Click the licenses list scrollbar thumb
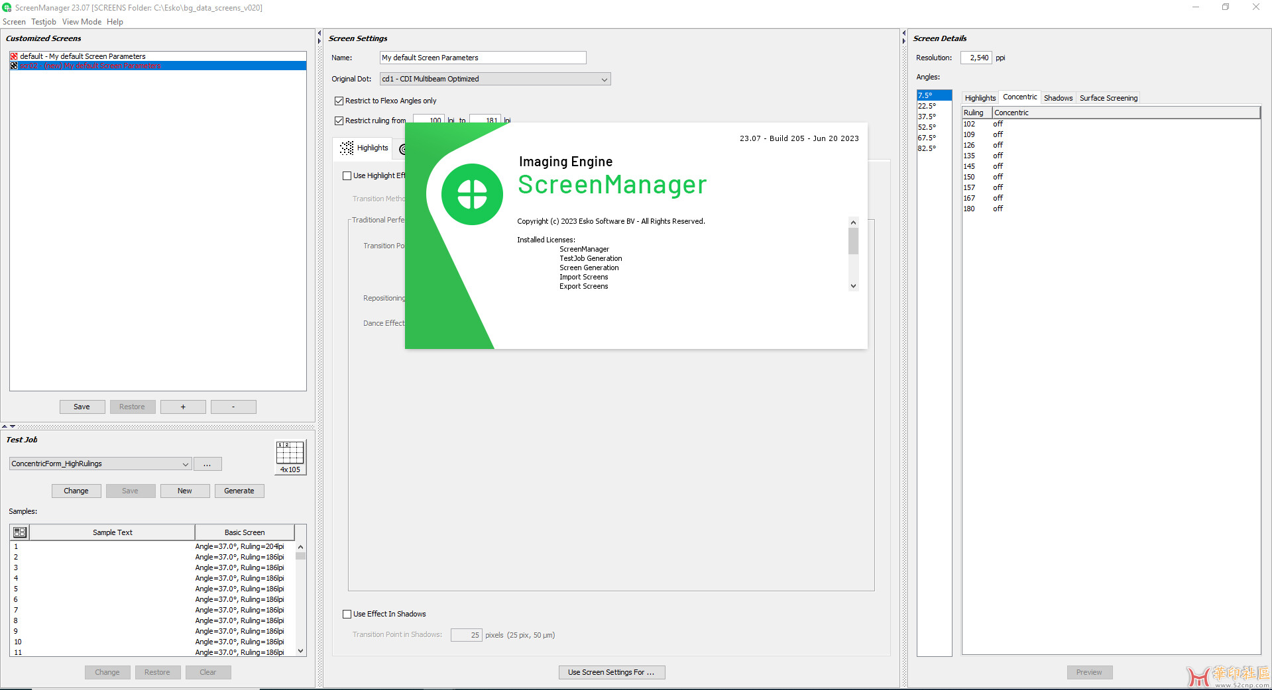 tap(853, 241)
